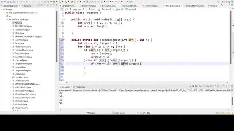Click Terminate icon in Console toolbar
The height and width of the screenshot is (131, 234).
coord(190,86)
